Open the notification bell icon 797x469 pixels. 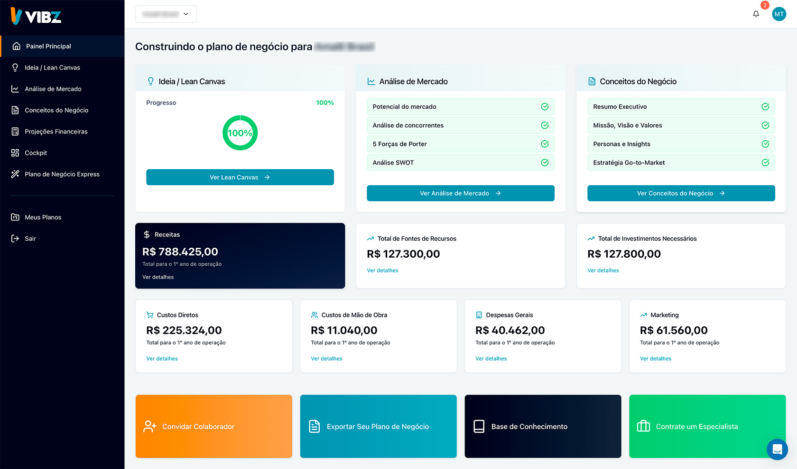point(756,14)
